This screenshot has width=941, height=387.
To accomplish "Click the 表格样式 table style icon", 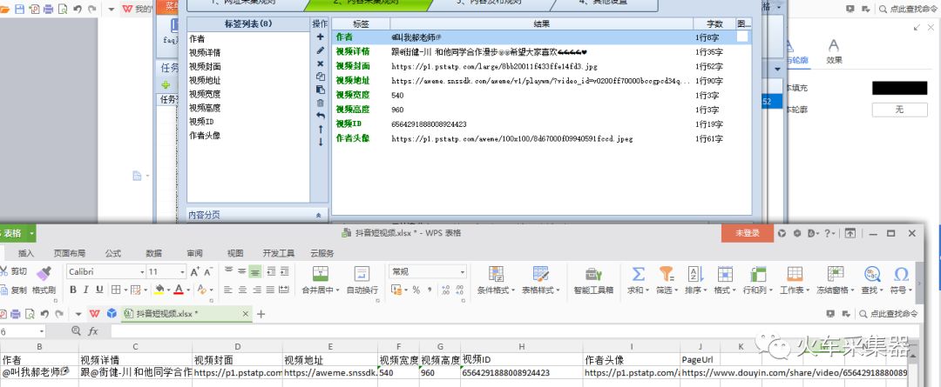I will (x=541, y=274).
